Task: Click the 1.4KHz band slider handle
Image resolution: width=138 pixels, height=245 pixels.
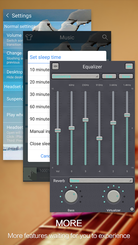Action: tap(127, 115)
